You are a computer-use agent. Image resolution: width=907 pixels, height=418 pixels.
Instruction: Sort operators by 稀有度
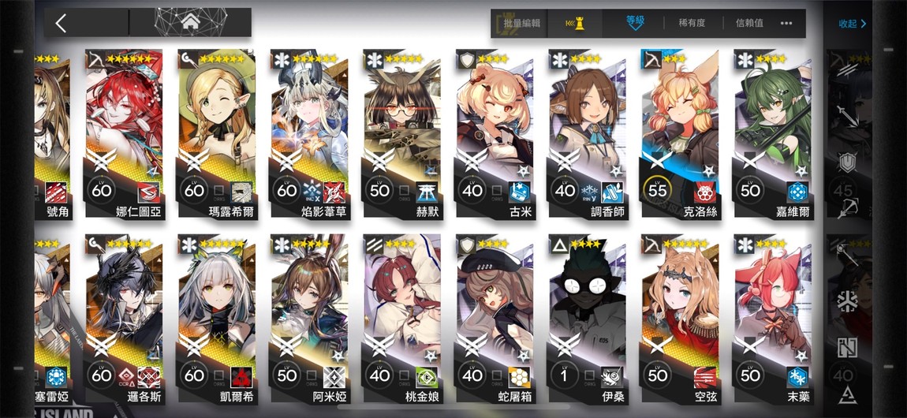pos(692,23)
